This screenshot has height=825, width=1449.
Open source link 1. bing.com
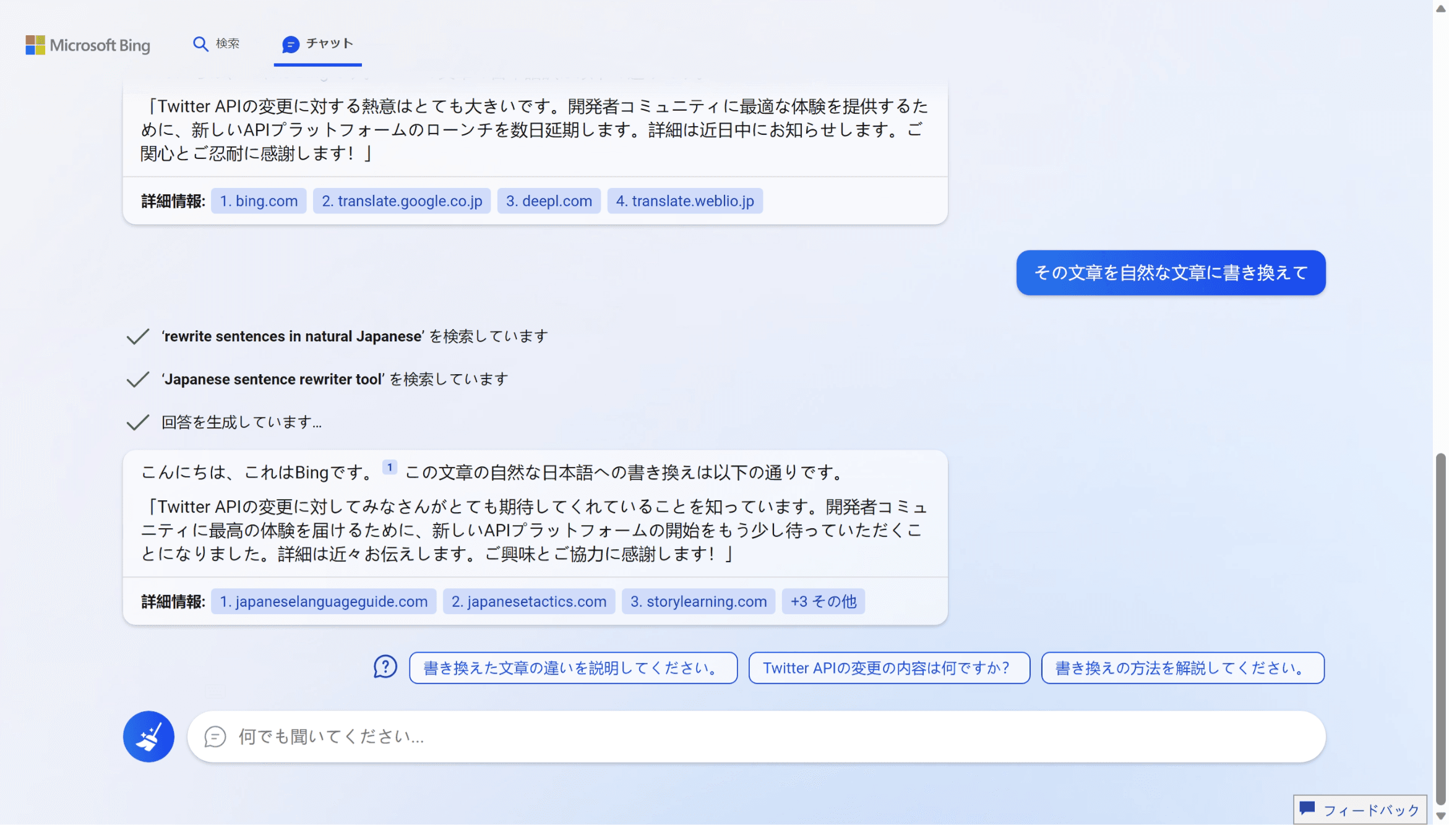[259, 201]
